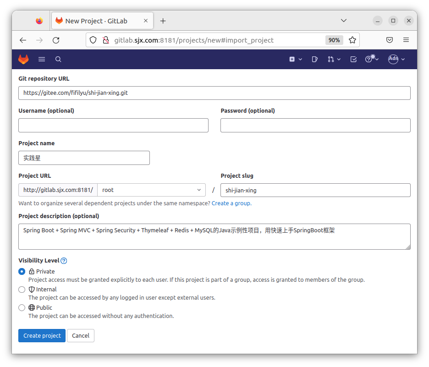This screenshot has height=367, width=429.
Task: Open the merge requests dropdown
Action: (334, 59)
